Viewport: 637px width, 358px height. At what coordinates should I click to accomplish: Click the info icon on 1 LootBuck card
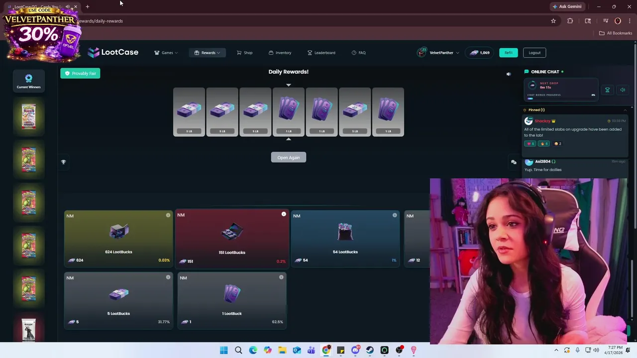pyautogui.click(x=281, y=277)
